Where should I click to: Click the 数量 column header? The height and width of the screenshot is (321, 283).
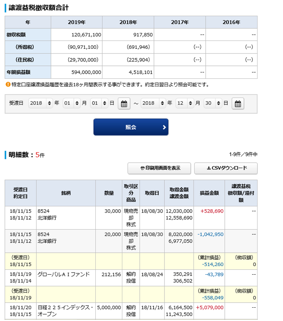coord(109,193)
